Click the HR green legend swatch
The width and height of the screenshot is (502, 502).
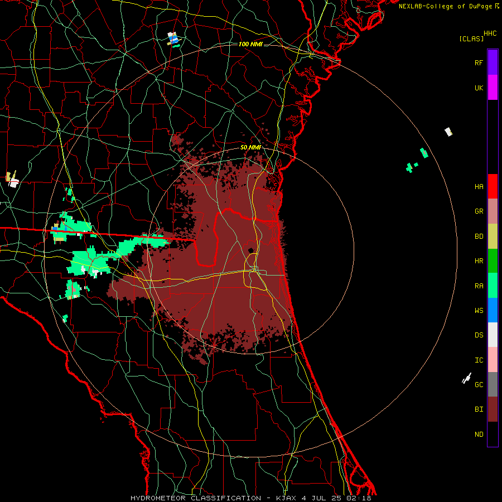click(x=493, y=261)
